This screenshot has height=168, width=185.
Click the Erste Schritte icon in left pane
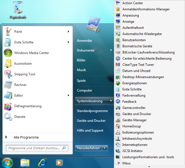point(8,42)
